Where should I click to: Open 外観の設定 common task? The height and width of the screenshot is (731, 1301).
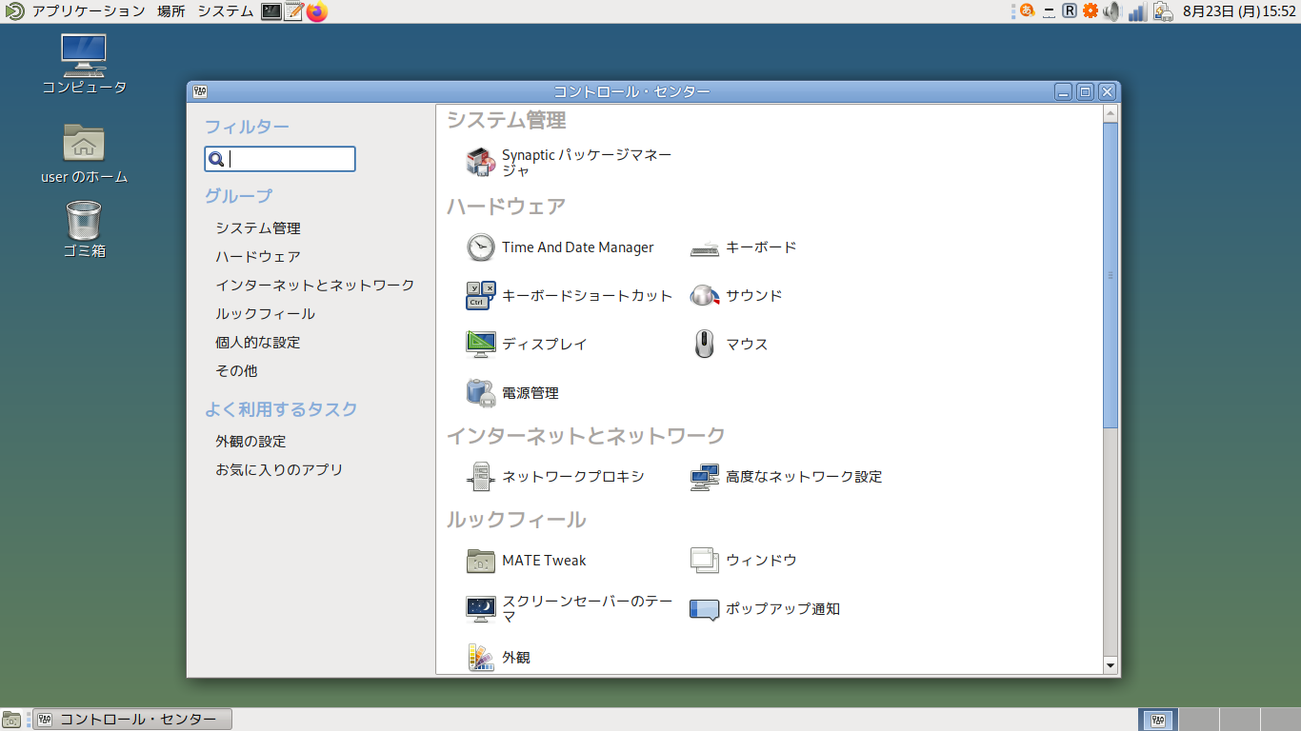(x=250, y=442)
